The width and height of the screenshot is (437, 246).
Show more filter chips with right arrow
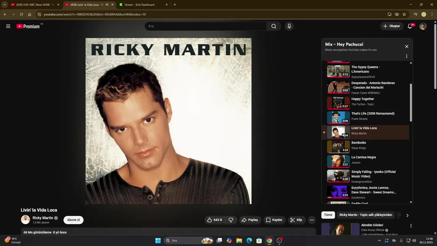(407, 215)
